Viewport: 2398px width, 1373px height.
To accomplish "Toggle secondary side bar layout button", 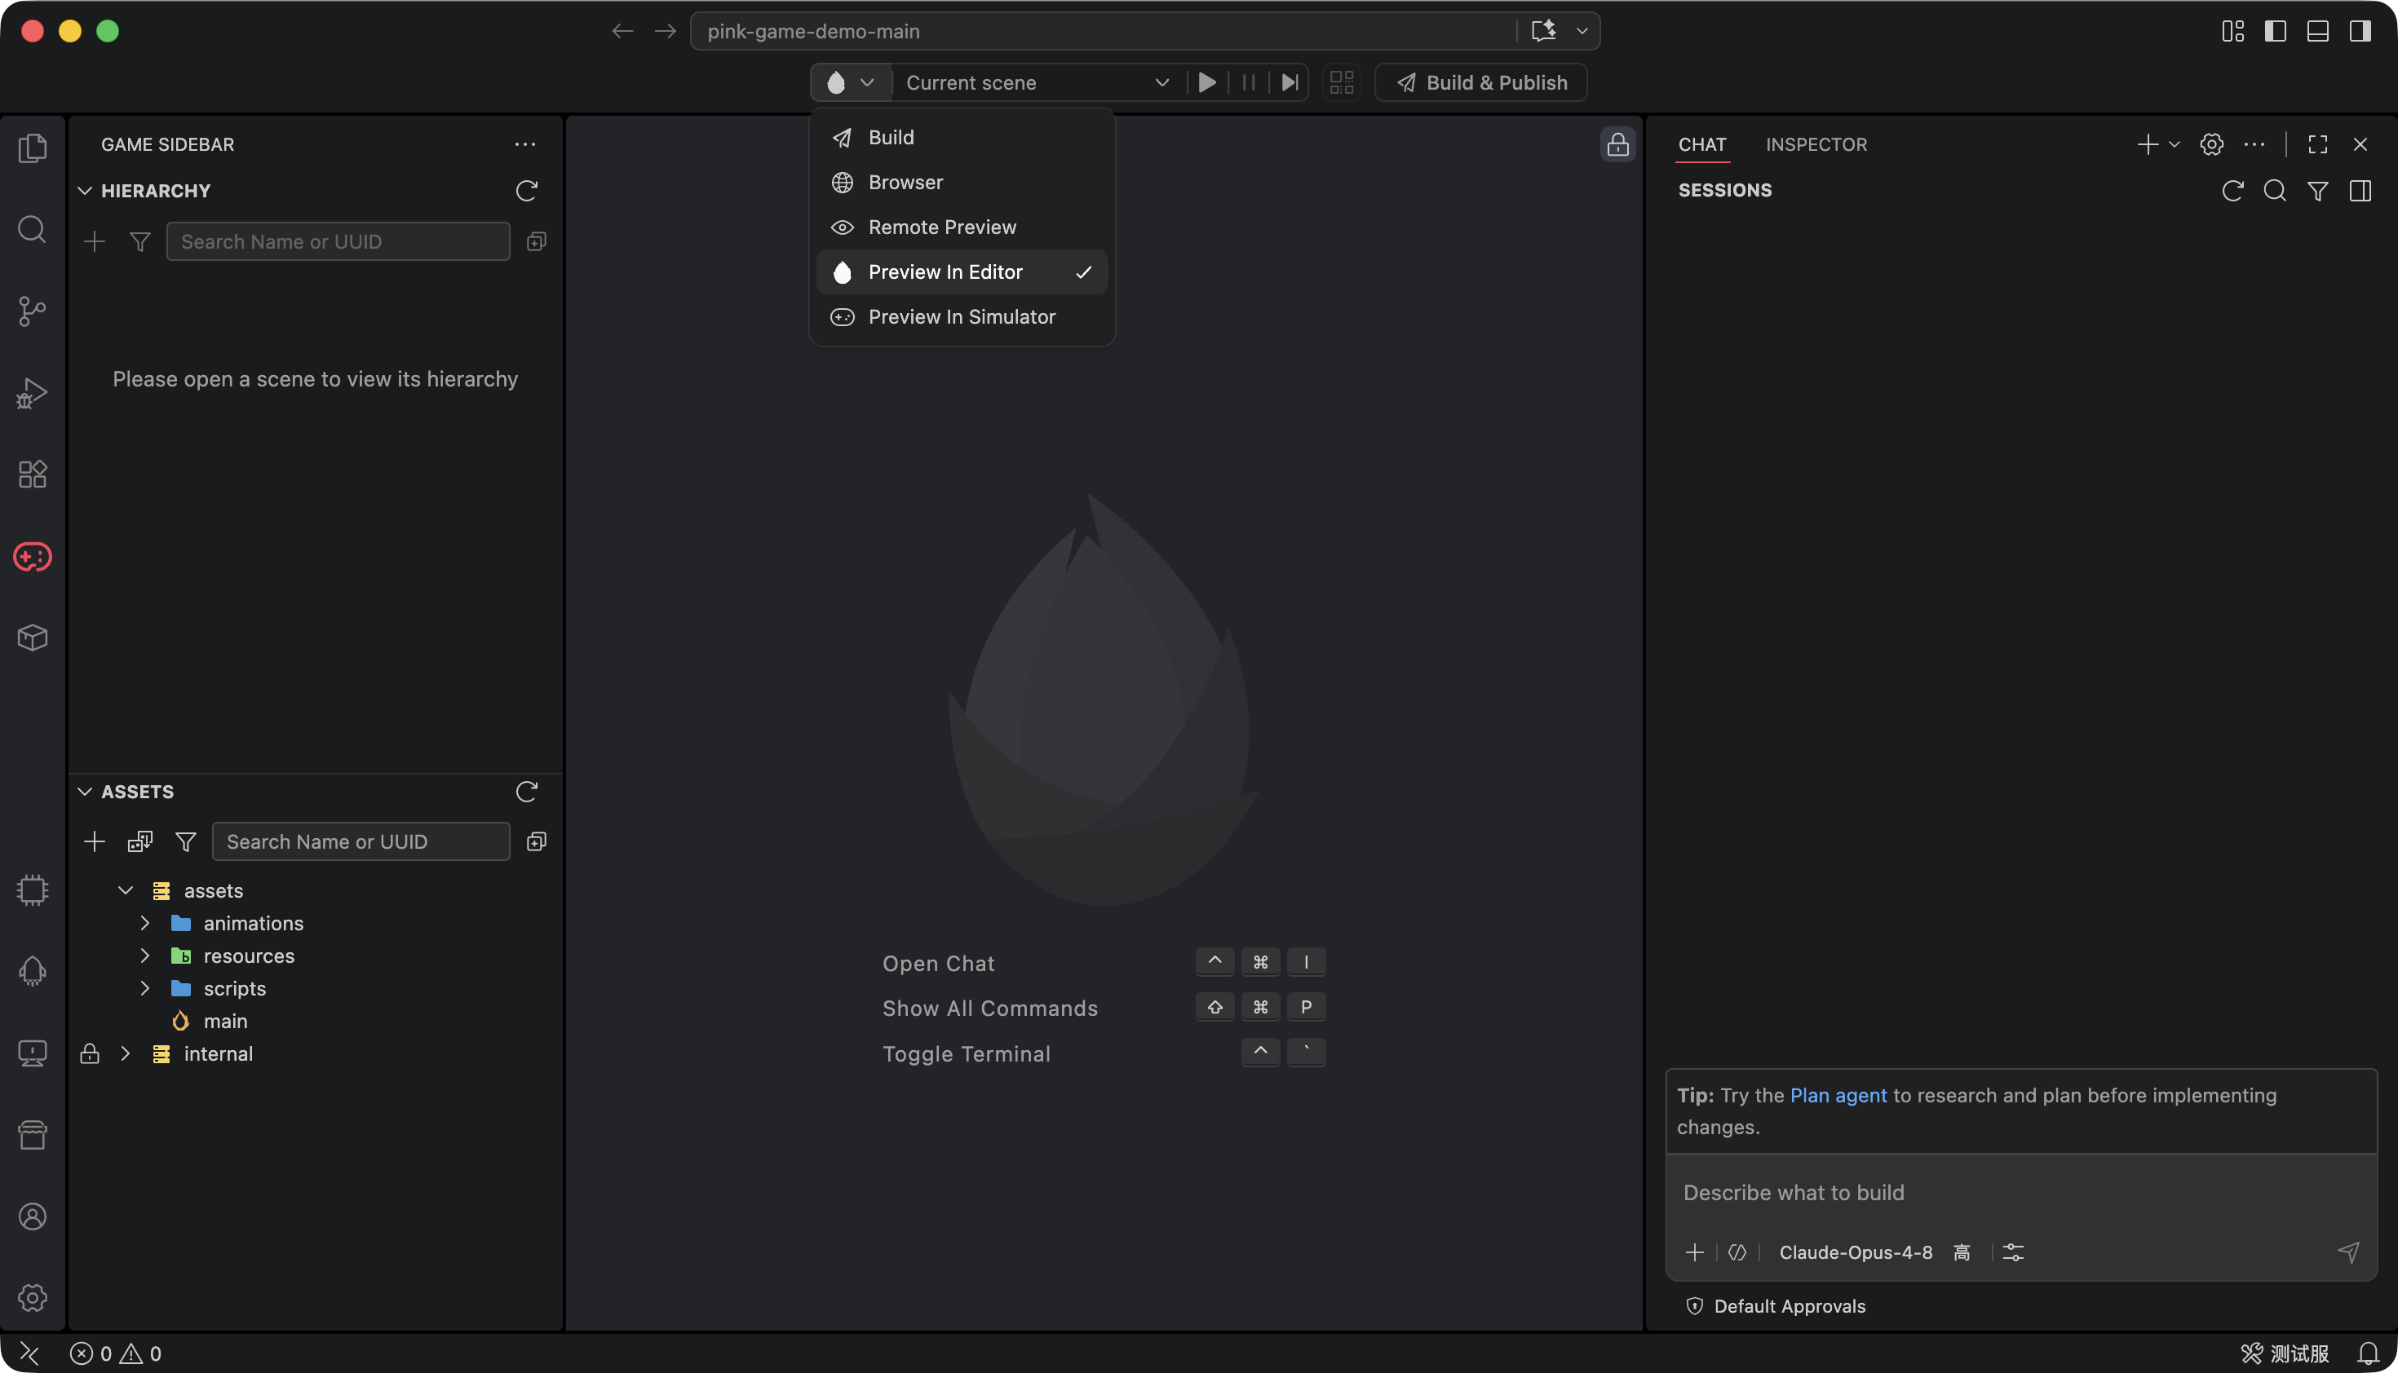I will click(x=2360, y=31).
